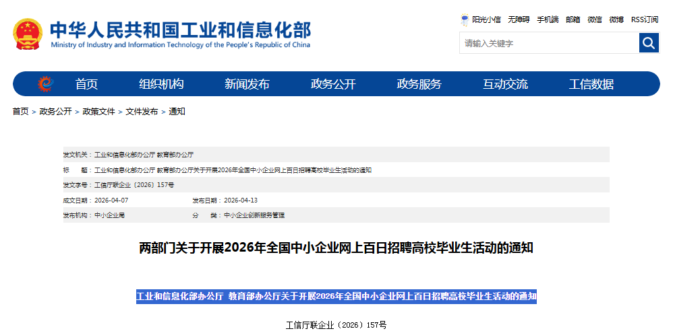Open the 工信数据 navigation item
673x331 pixels.
591,84
